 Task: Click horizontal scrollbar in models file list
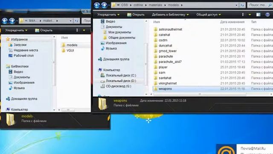pos(200,94)
